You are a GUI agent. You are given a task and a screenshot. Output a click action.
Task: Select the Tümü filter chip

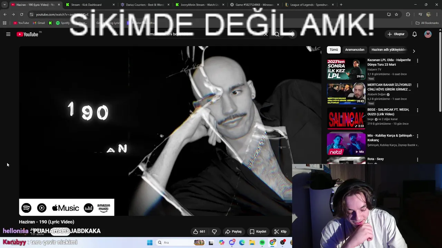pos(334,50)
